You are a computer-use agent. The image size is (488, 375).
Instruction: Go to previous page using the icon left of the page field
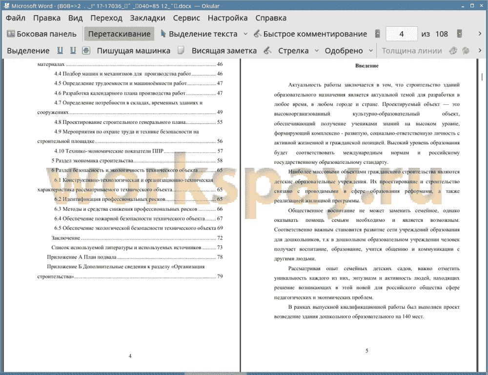pos(378,34)
